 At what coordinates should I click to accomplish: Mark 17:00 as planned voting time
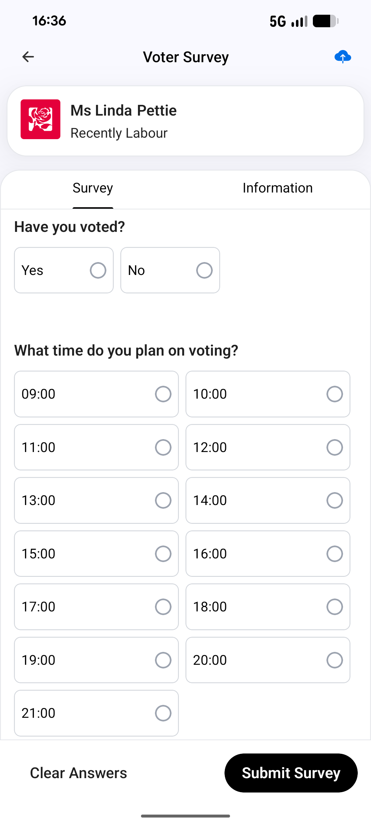tap(96, 607)
